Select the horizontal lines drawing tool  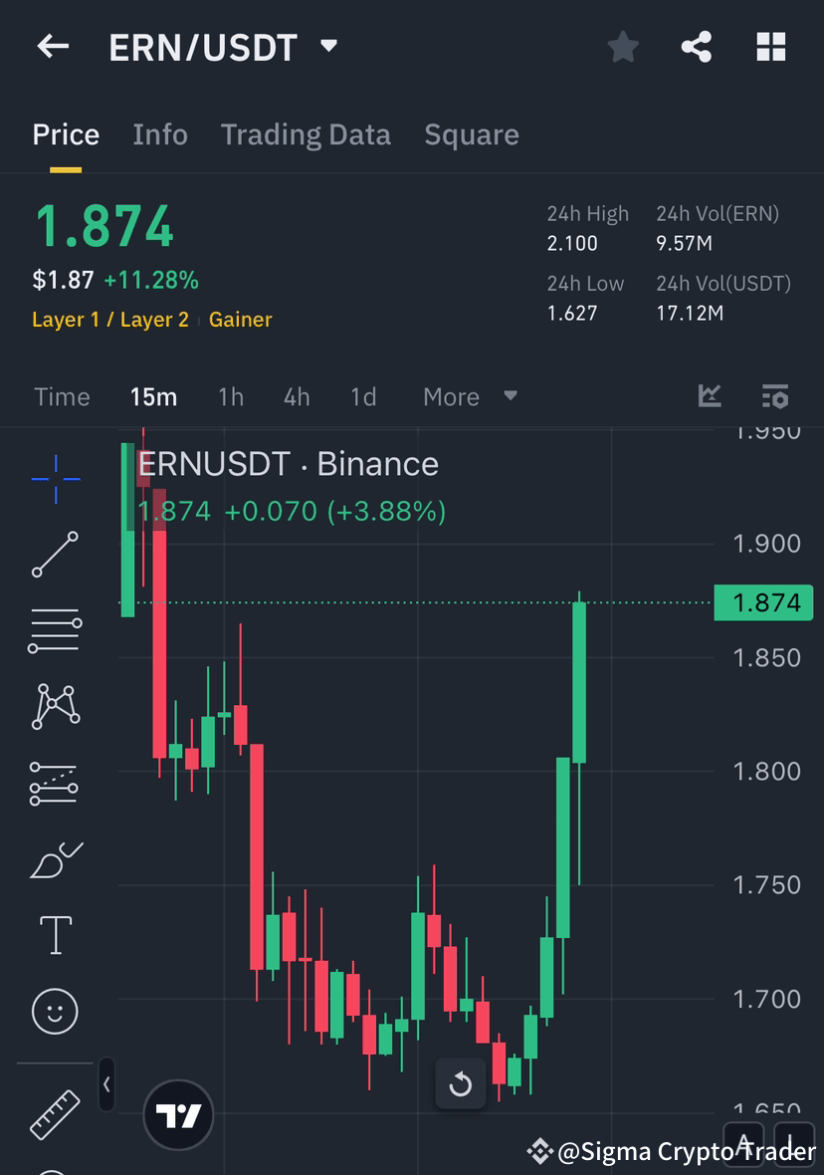coord(55,629)
